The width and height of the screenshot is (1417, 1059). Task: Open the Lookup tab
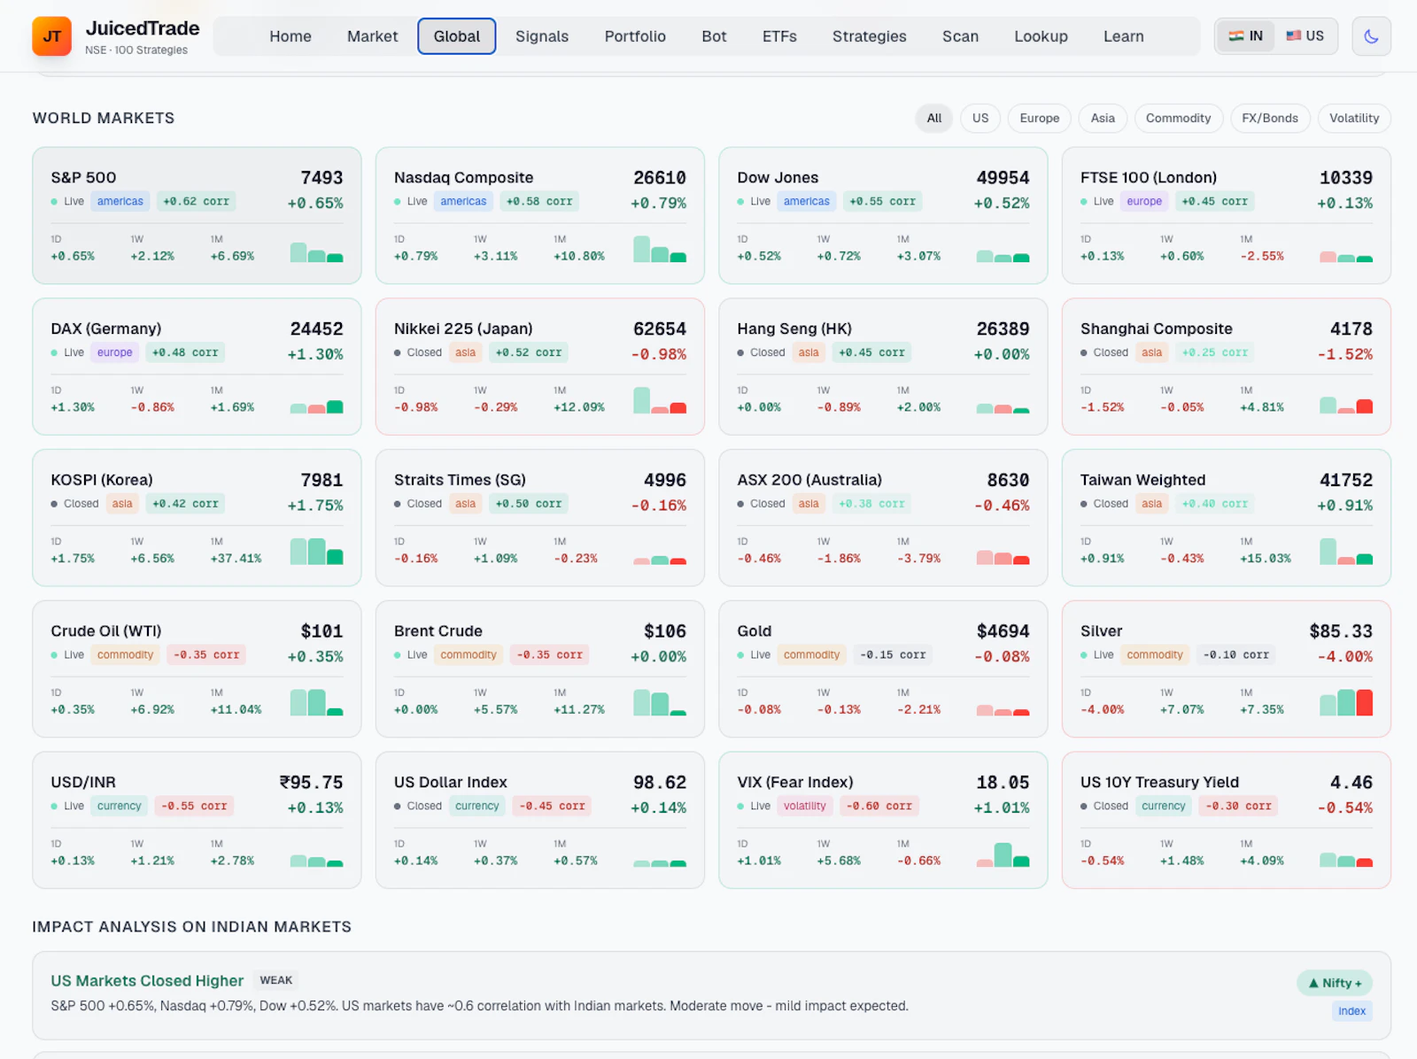pyautogui.click(x=1041, y=36)
